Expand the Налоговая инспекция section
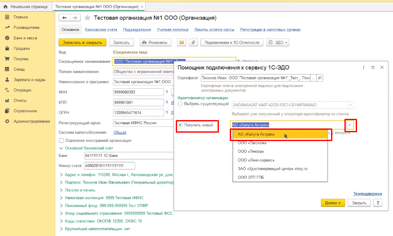The height and width of the screenshot is (236, 393). point(61,198)
